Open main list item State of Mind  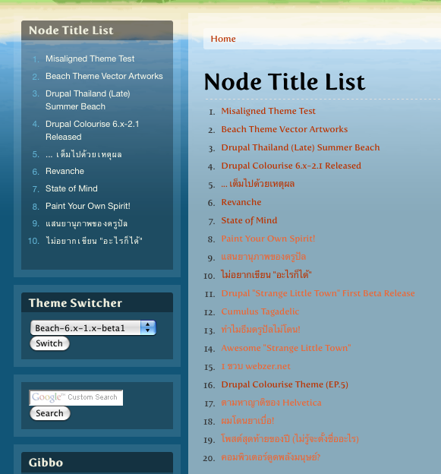click(249, 220)
